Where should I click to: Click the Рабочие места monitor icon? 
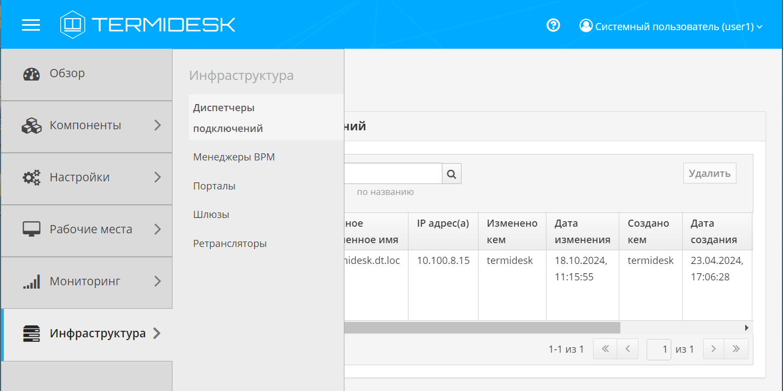click(x=31, y=229)
